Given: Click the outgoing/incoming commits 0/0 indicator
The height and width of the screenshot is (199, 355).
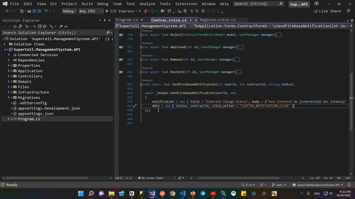Looking at the screenshot, I should click(248, 185).
